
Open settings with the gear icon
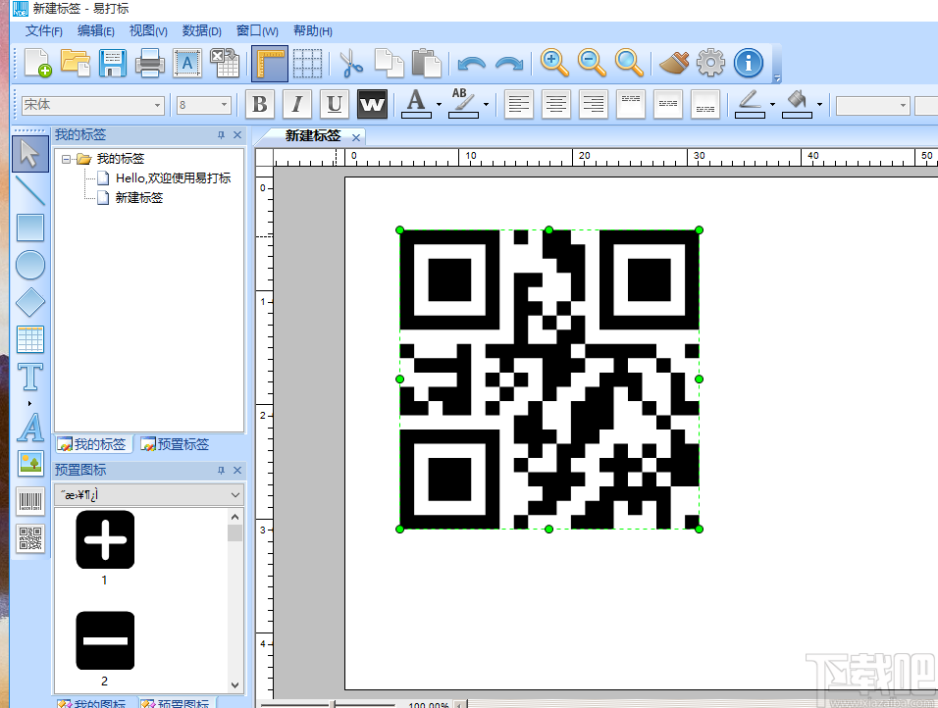point(710,63)
